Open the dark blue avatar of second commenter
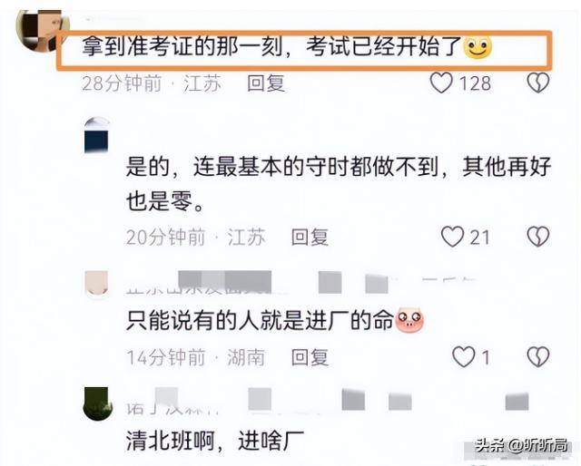This screenshot has width=581, height=466. (x=97, y=135)
